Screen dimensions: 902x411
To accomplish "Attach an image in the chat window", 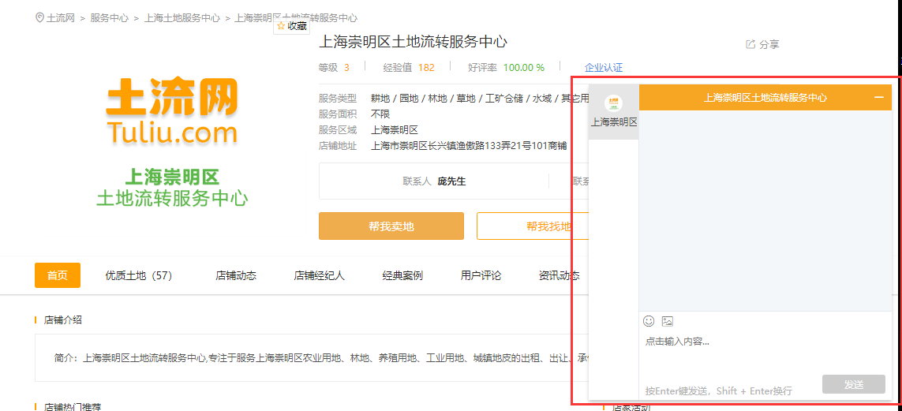I will pyautogui.click(x=668, y=321).
